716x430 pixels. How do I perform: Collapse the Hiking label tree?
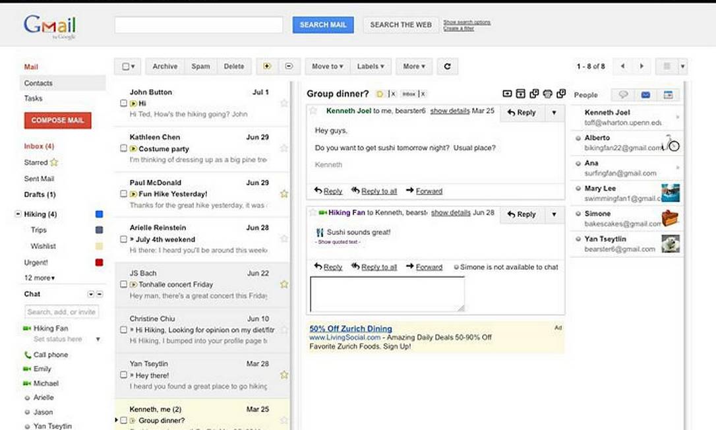click(18, 214)
